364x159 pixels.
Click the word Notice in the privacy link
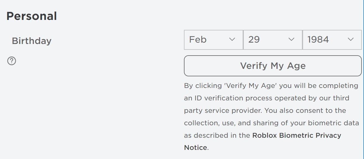(195, 148)
